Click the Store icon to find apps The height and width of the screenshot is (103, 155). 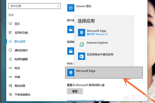(x=81, y=56)
